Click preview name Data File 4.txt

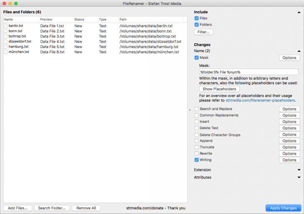pos(52,41)
